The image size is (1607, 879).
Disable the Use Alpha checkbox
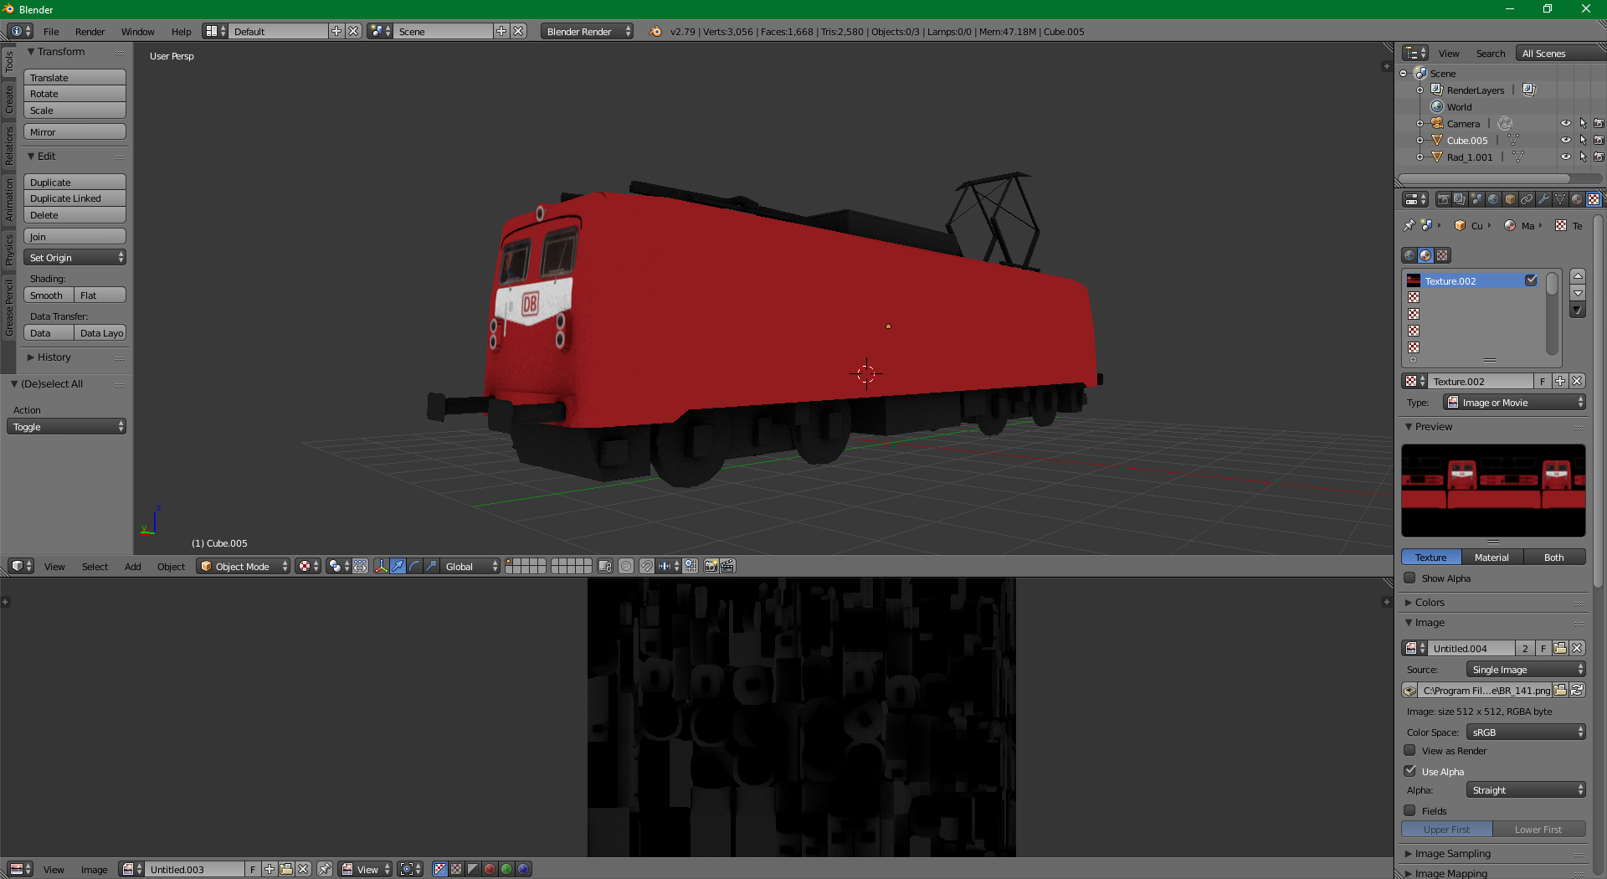tap(1410, 771)
